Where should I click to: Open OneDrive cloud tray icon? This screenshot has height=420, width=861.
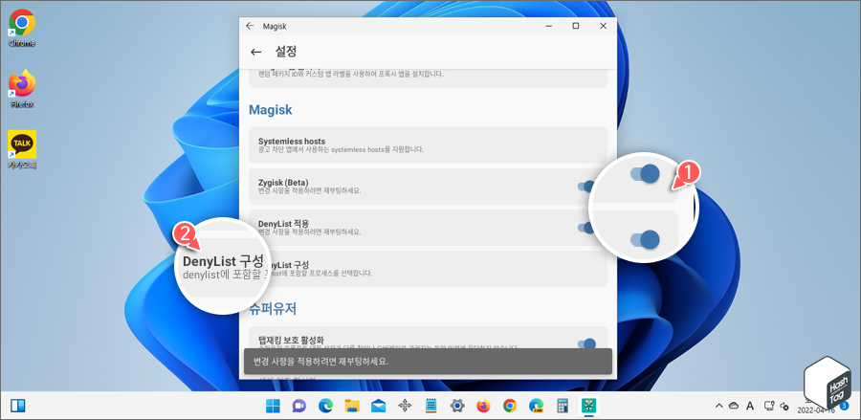tap(734, 406)
